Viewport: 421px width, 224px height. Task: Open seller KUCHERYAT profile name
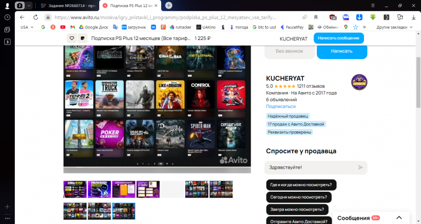285,78
